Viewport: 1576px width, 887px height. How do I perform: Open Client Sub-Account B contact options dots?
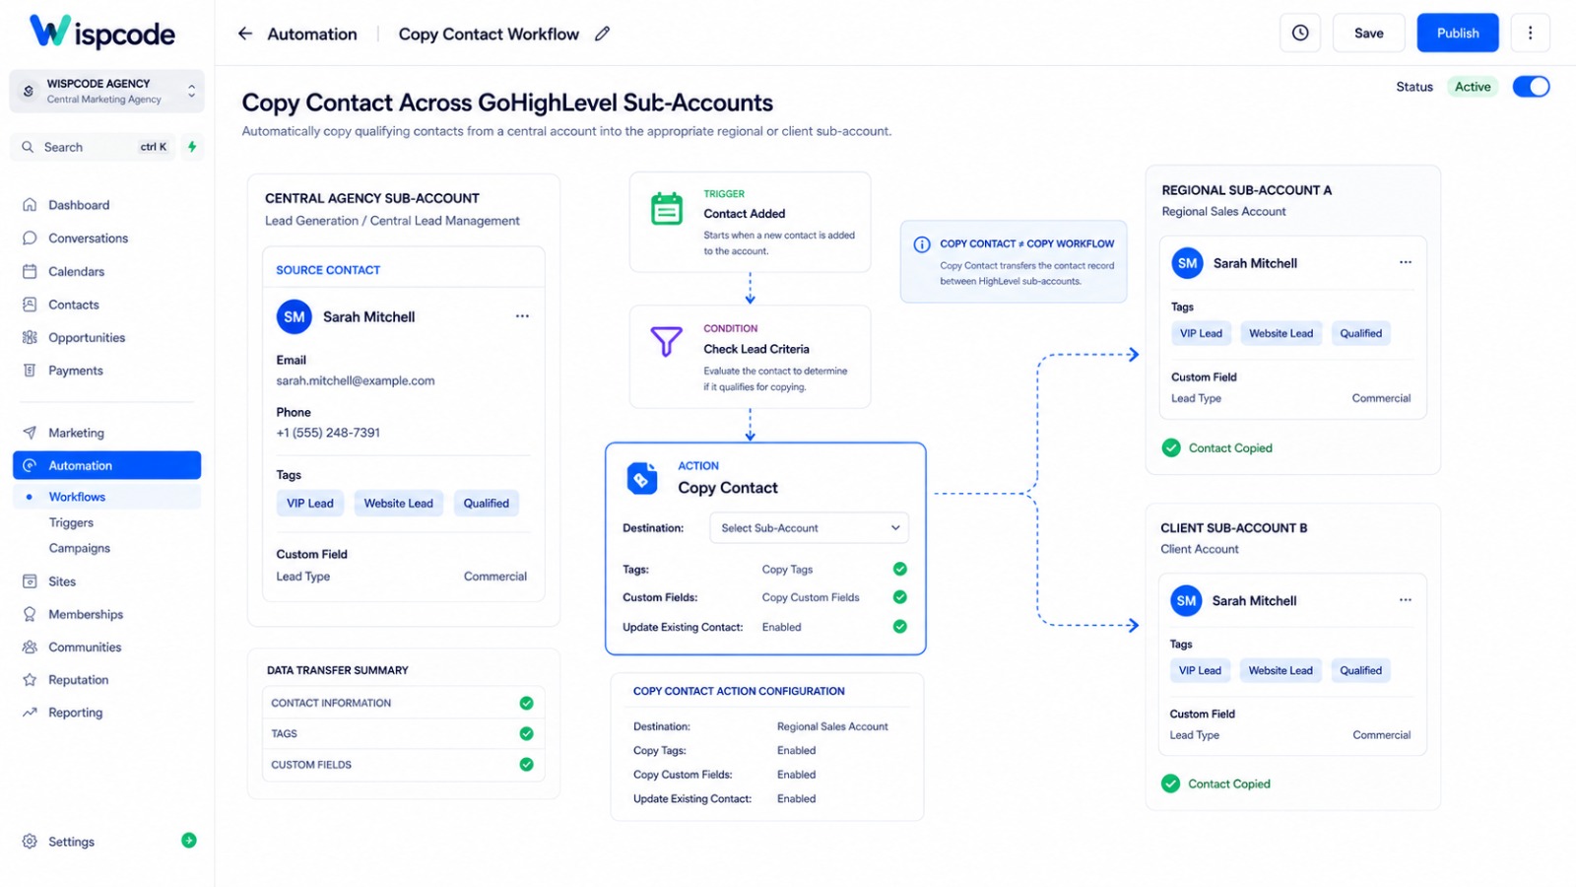pyautogui.click(x=1406, y=599)
